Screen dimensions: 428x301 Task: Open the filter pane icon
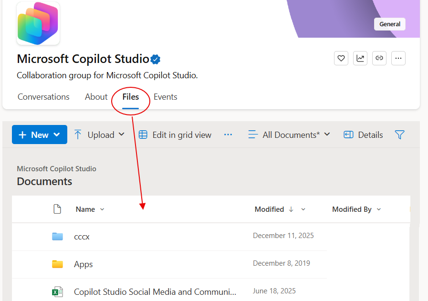(400, 135)
